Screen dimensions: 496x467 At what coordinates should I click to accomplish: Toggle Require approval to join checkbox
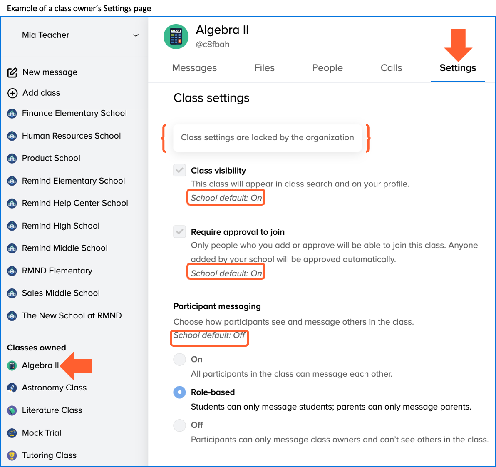point(179,231)
